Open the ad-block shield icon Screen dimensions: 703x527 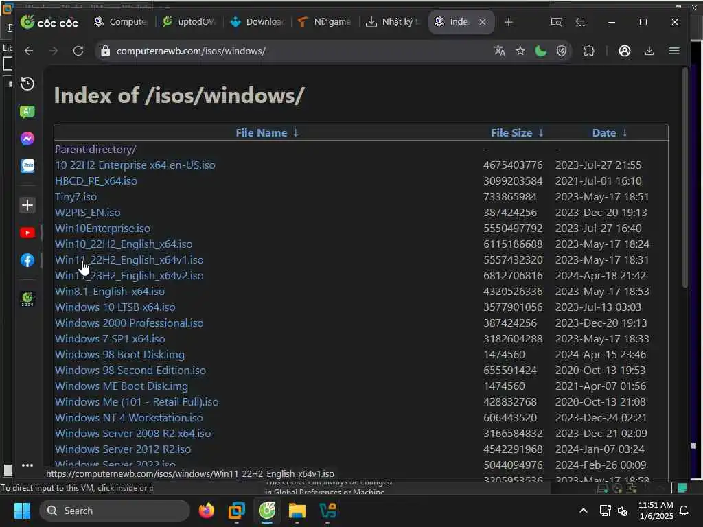click(562, 51)
